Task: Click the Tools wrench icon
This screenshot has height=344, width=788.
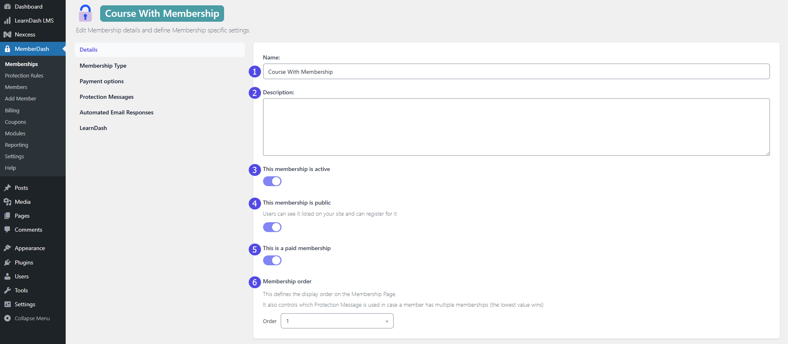Action: (7, 290)
